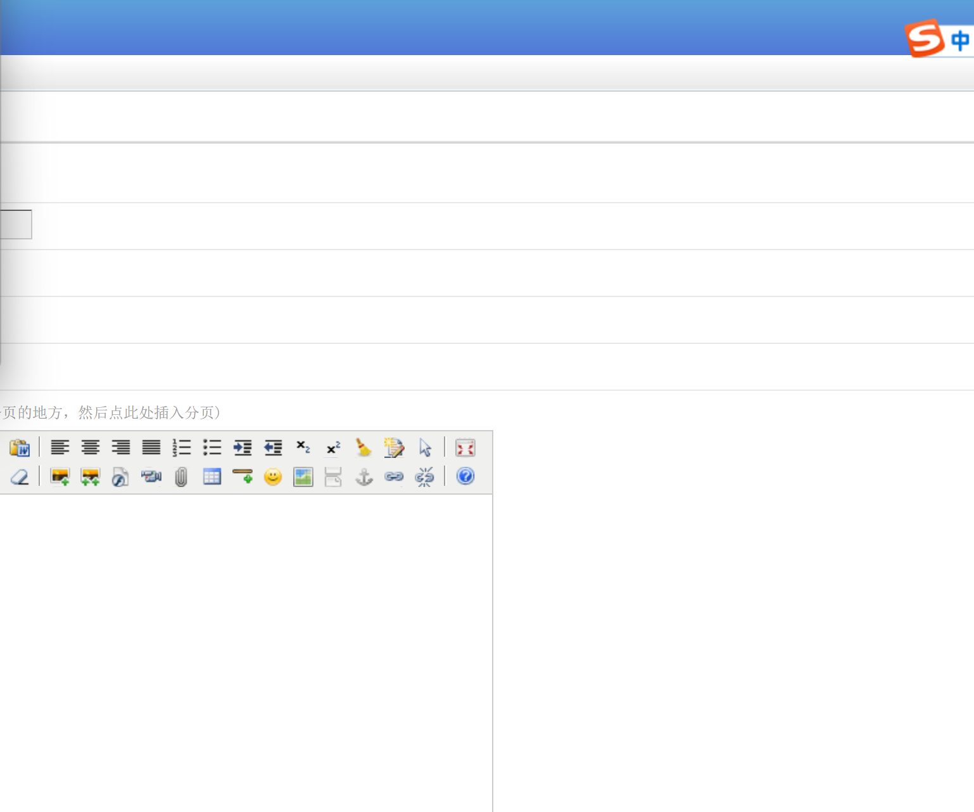This screenshot has width=974, height=812.
Task: Open the smiley emoticon picker
Action: pyautogui.click(x=273, y=477)
